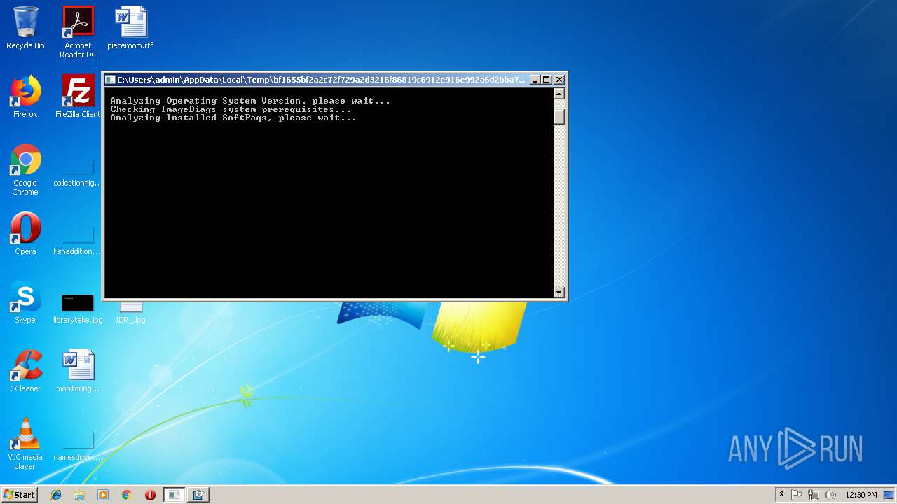The width and height of the screenshot is (897, 504).
Task: Click the Opera taskbar icon
Action: (x=150, y=495)
